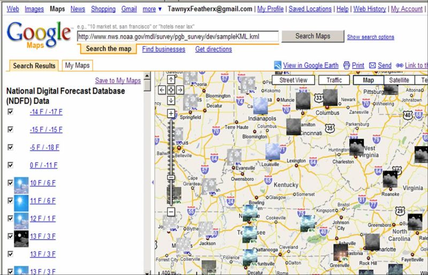Image resolution: width=428 pixels, height=275 pixels.
Task: Uncheck the 11 F / 6 F checkbox
Action: click(10, 201)
